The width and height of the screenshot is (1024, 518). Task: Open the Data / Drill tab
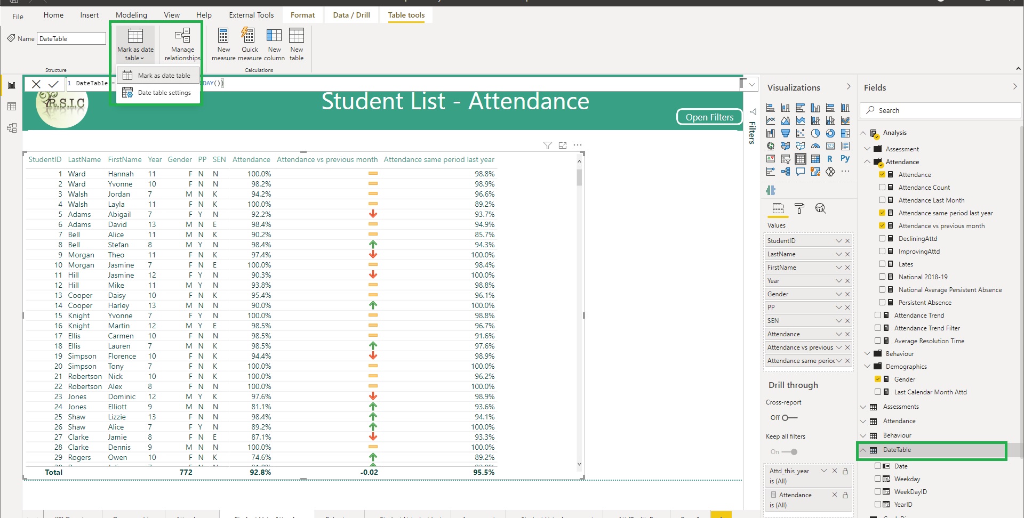tap(351, 15)
